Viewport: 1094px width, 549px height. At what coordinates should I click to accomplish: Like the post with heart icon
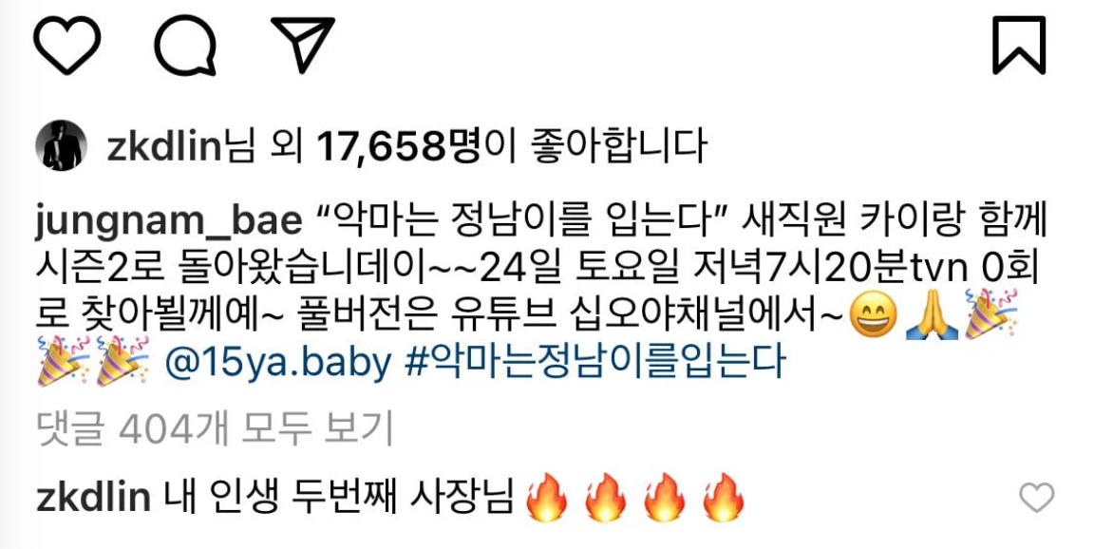click(67, 46)
